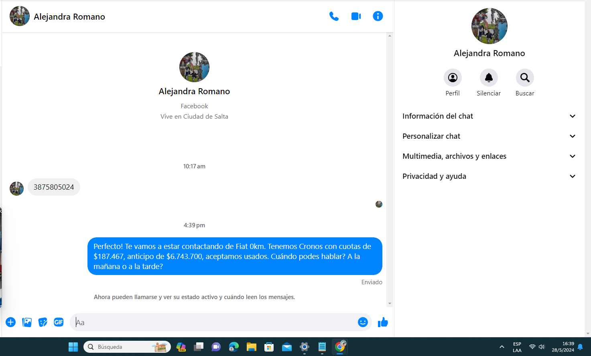
Task: Start a video call from the chat header
Action: [x=356, y=16]
